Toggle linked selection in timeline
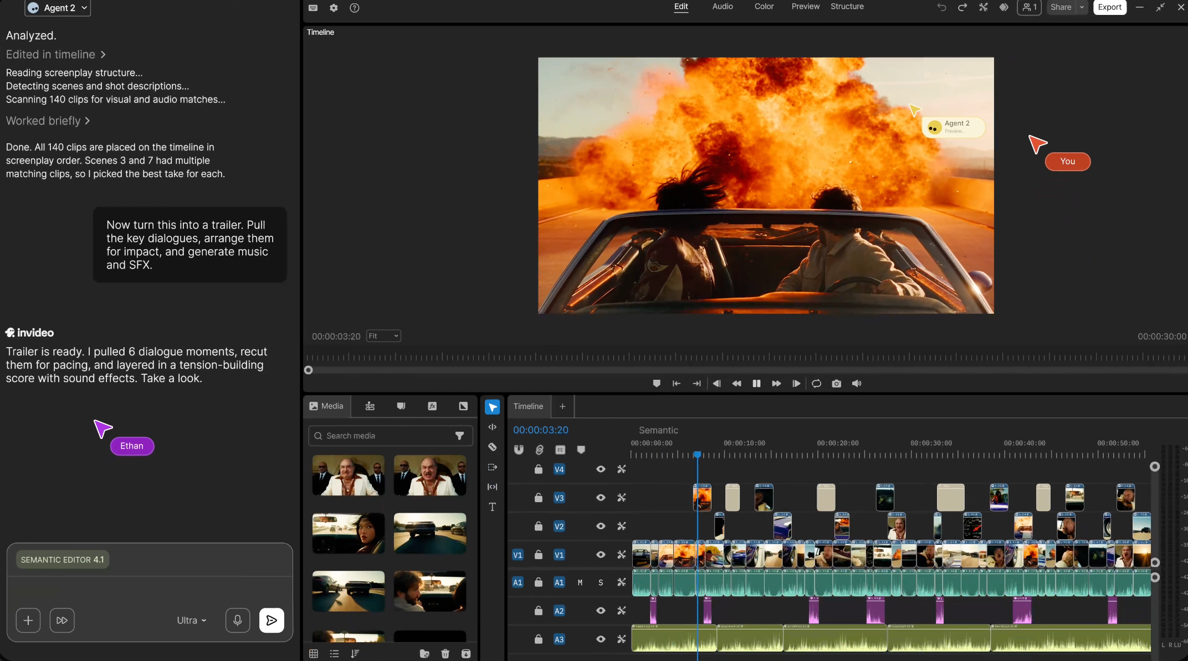The image size is (1188, 661). click(539, 450)
